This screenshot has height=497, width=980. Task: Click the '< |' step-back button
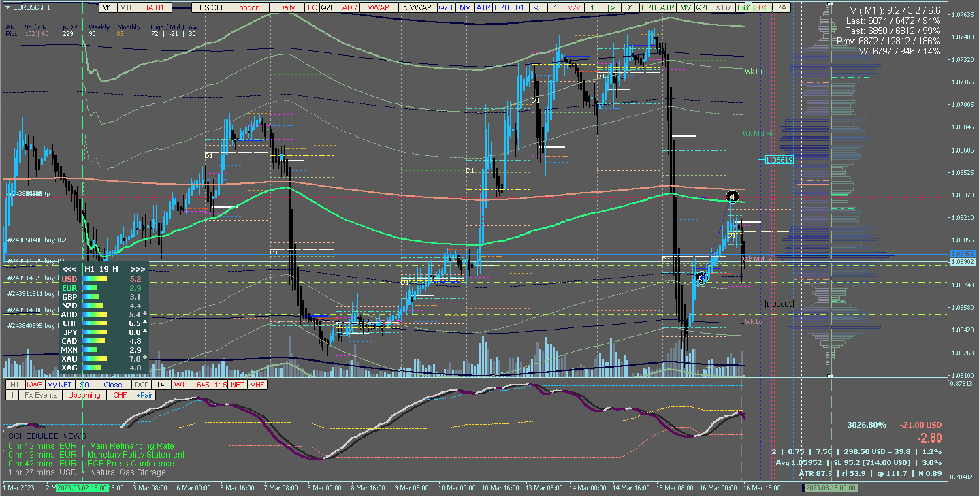(537, 7)
